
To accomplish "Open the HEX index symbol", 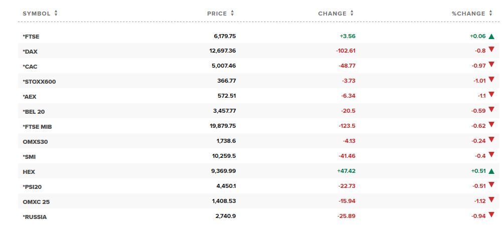I will tap(29, 172).
